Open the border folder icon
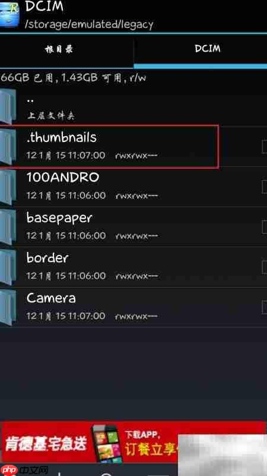Viewport: 267px width, 476px height. point(8,267)
